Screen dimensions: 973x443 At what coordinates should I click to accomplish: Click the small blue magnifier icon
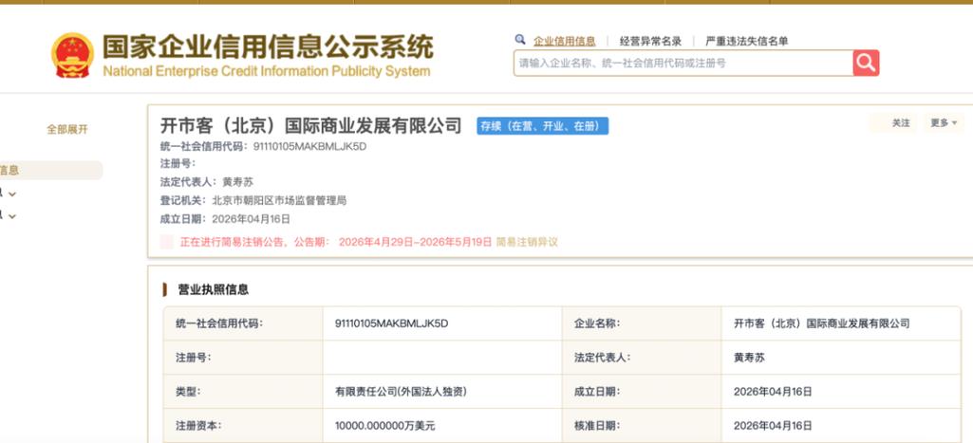tap(520, 40)
